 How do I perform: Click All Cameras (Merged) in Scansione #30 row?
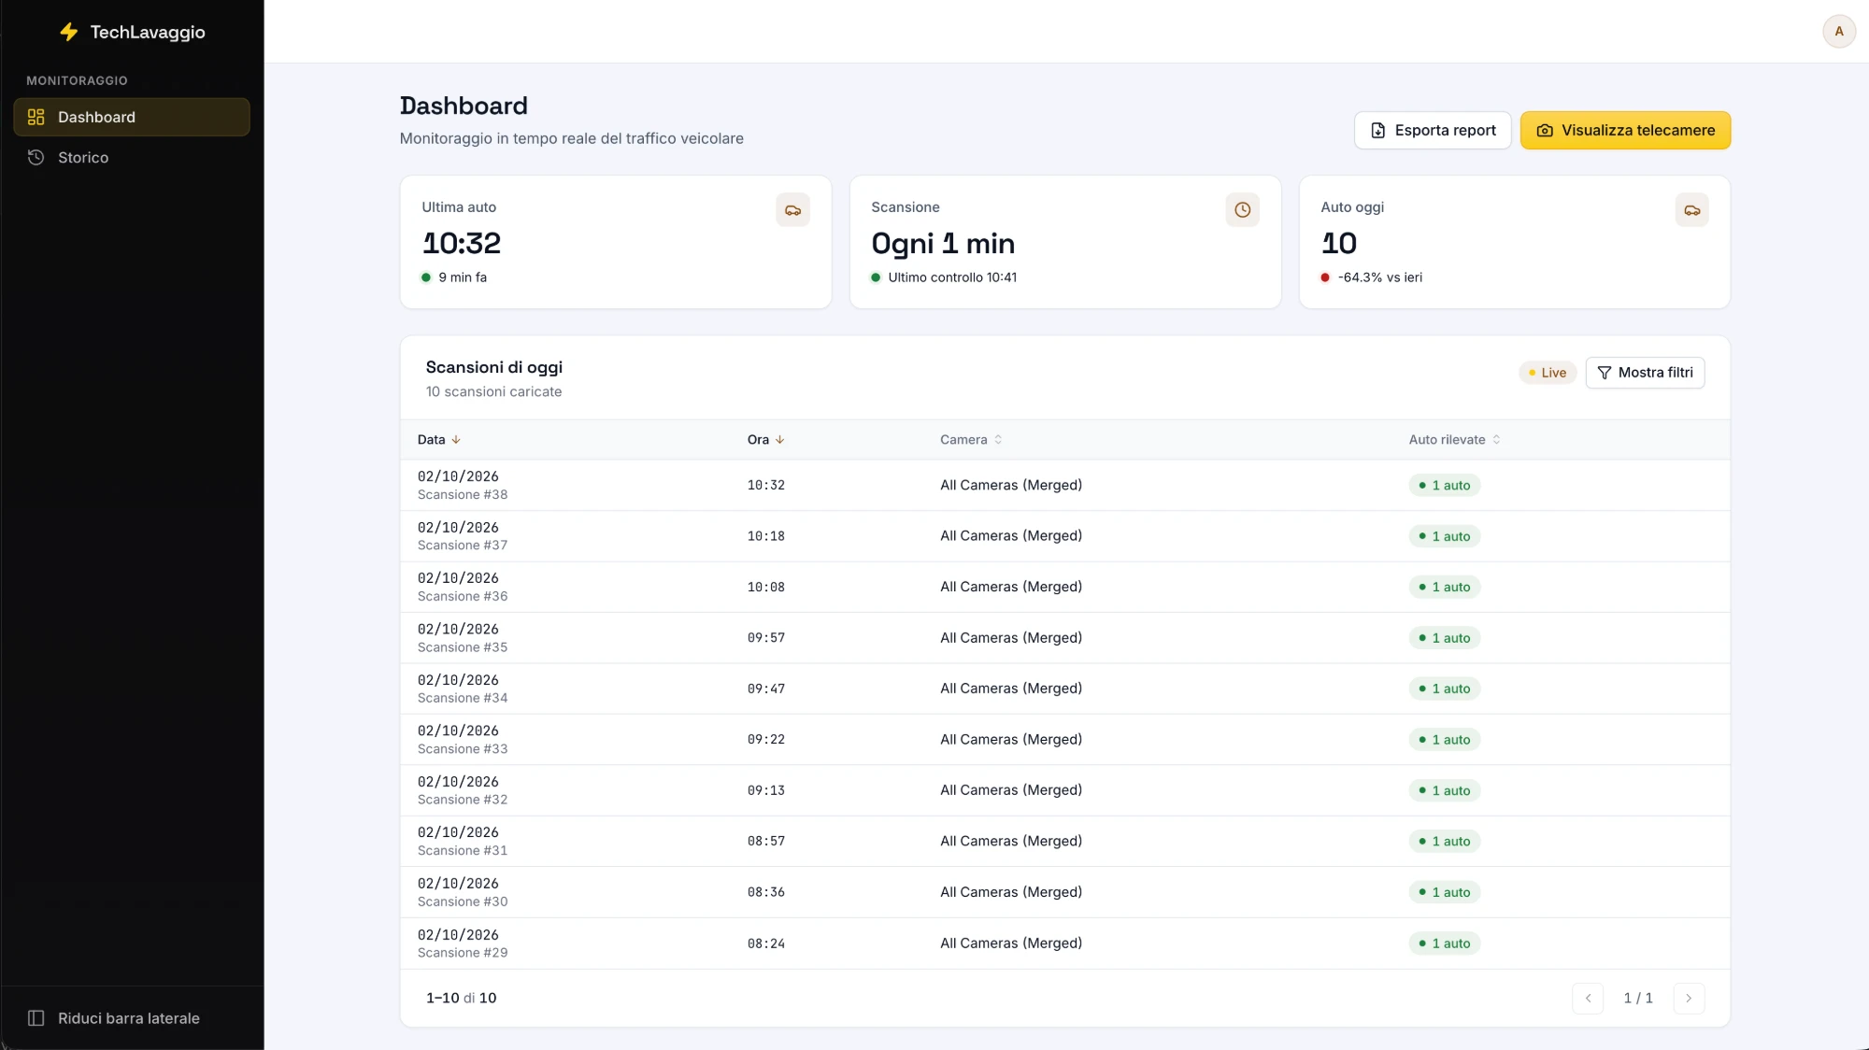1011,892
